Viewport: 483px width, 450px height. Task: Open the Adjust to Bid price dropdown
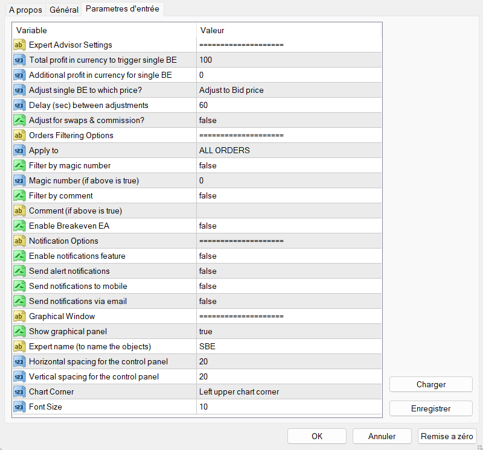(x=231, y=90)
